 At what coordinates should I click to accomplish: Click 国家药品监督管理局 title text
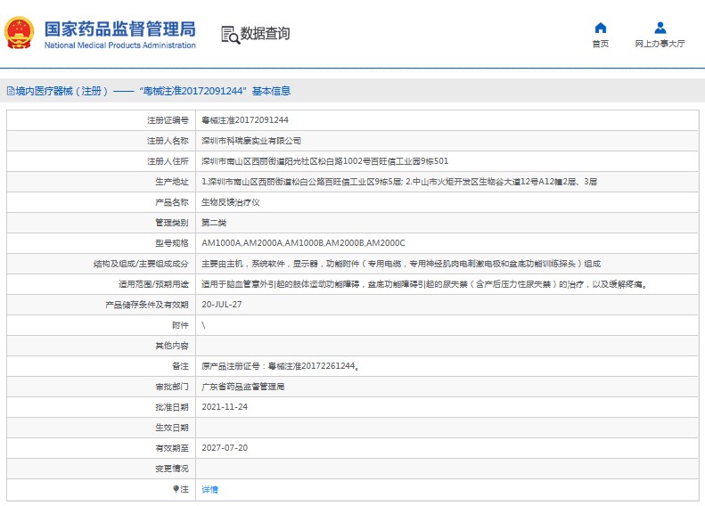click(120, 29)
